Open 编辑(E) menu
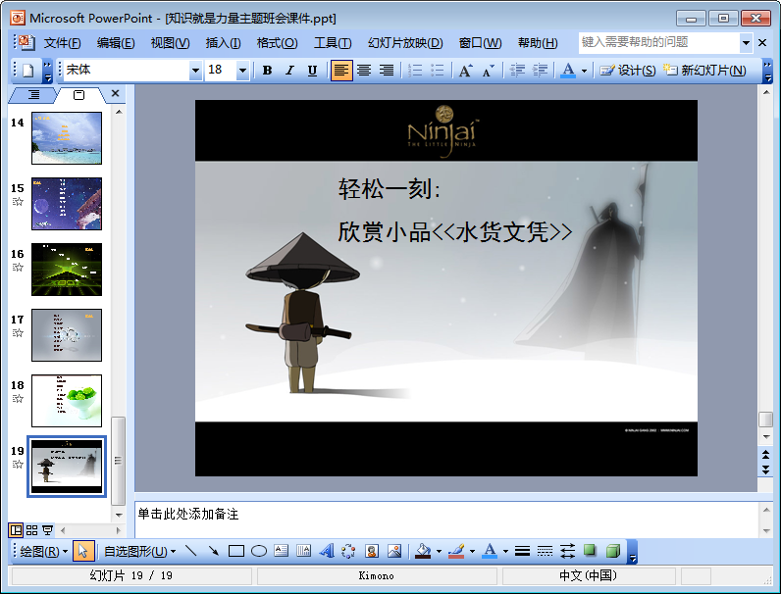Screen dimensions: 781x594 tap(116, 43)
